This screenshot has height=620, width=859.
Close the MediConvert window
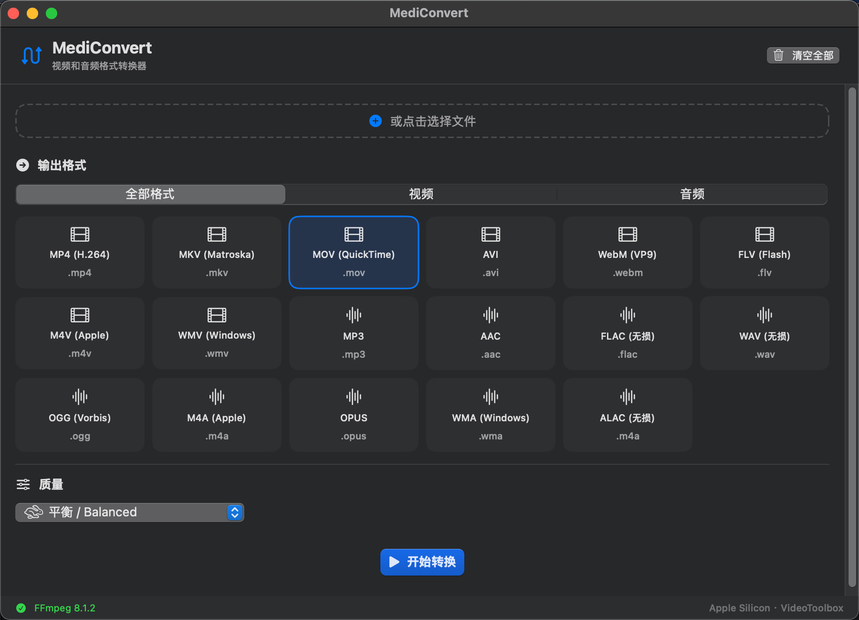coord(13,13)
